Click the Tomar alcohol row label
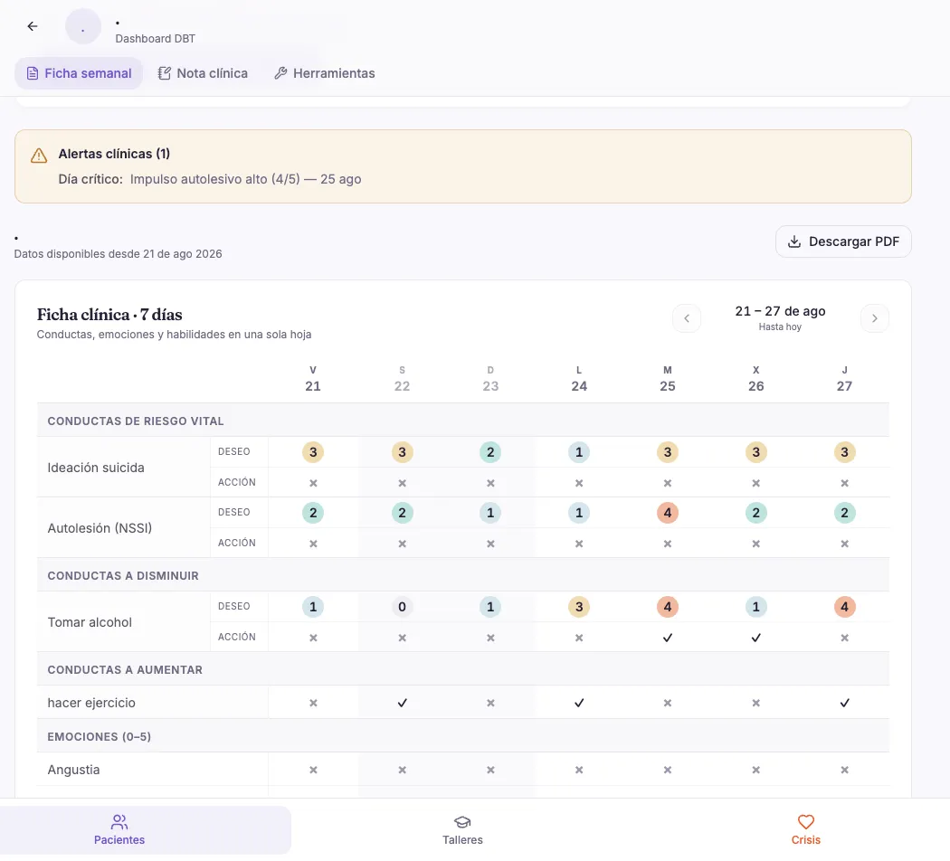This screenshot has height=861, width=950. tap(90, 622)
